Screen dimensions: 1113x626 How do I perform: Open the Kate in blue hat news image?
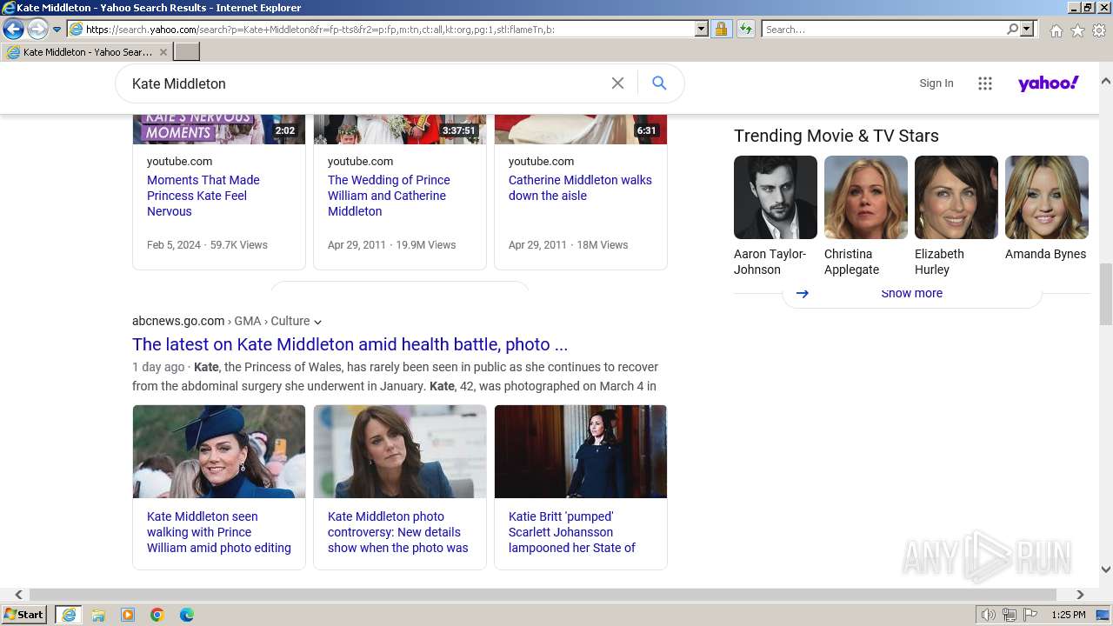coord(219,451)
